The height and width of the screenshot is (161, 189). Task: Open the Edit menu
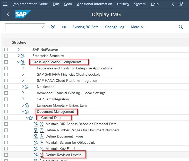(x=56, y=4)
